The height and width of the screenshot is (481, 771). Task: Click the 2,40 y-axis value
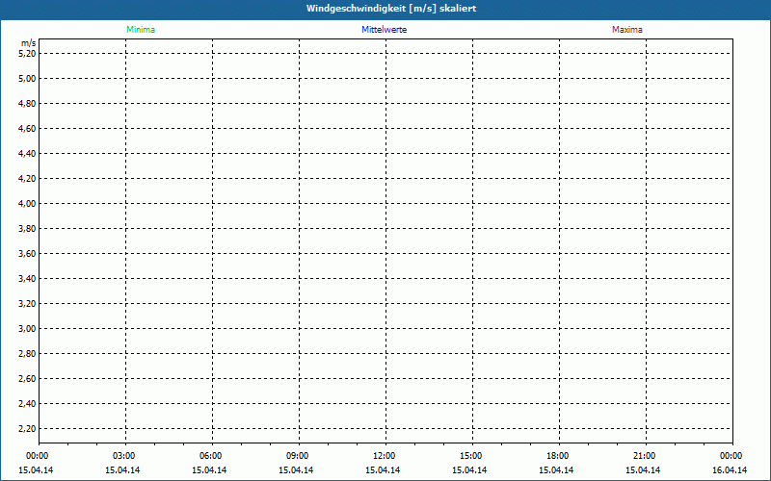point(27,404)
